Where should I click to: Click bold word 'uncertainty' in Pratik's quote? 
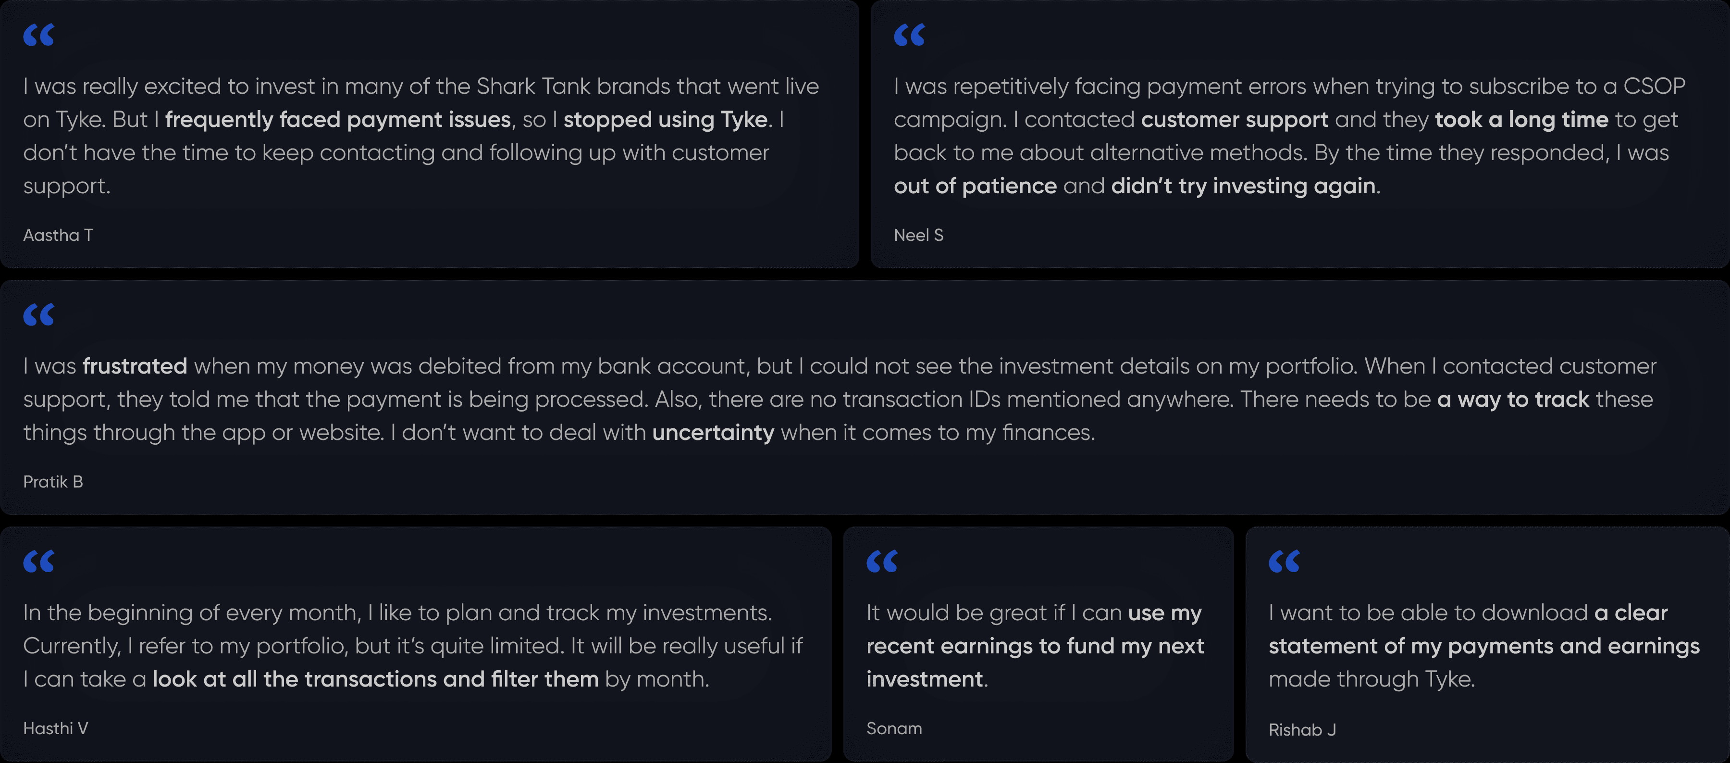point(713,433)
